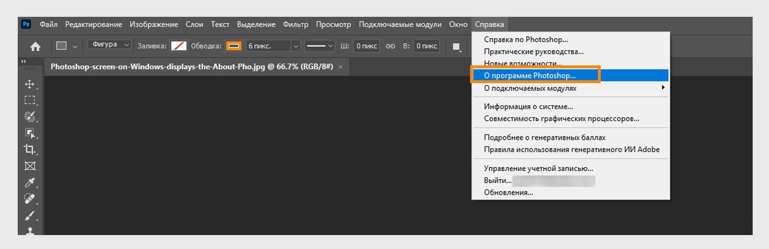Choose О программе Photoshop menu entry
The width and height of the screenshot is (769, 249).
pos(571,75)
